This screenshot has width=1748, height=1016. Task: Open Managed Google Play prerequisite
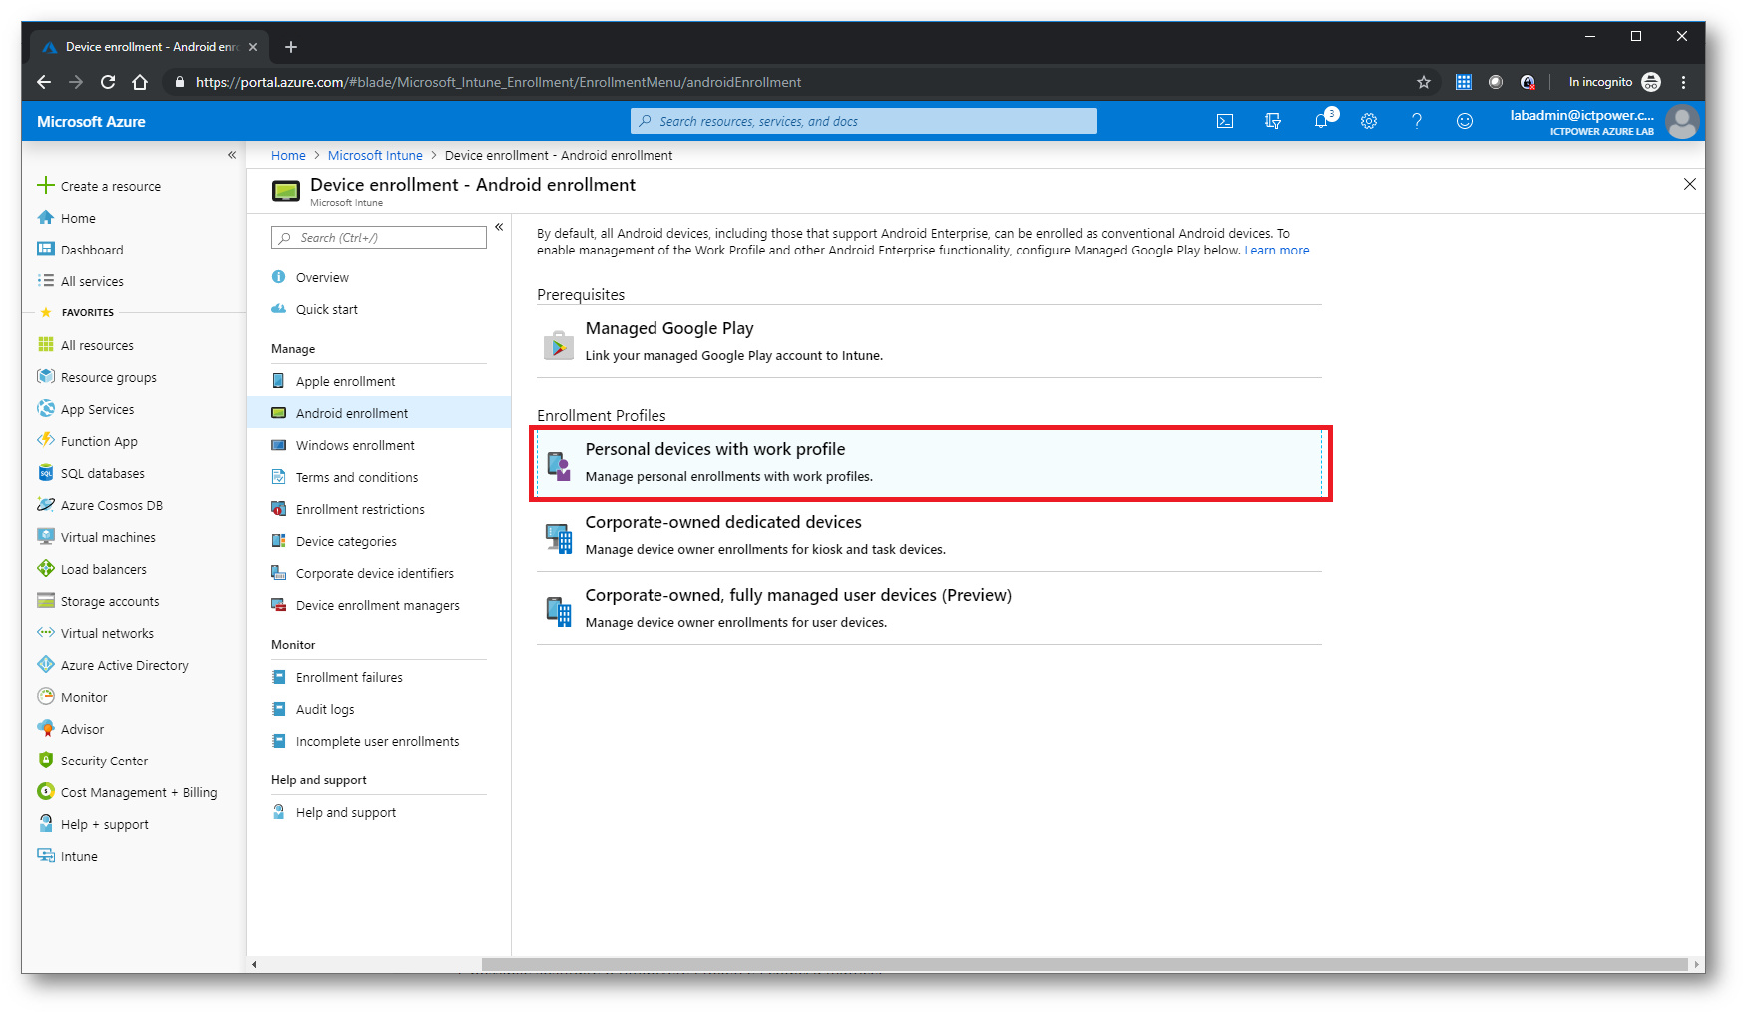929,342
